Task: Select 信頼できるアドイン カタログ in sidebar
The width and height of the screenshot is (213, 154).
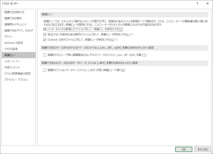Action: [19, 31]
